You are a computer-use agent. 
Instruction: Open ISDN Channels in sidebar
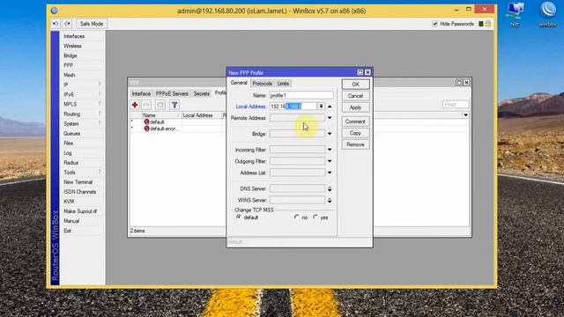[79, 192]
